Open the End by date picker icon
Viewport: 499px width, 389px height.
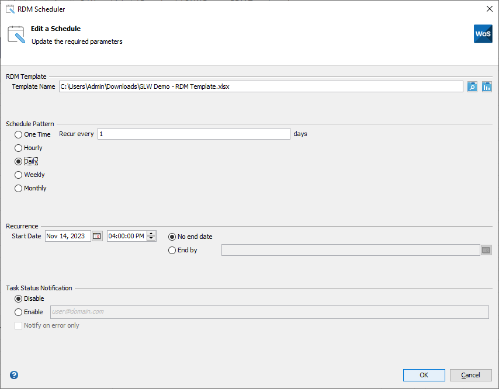[x=486, y=249]
